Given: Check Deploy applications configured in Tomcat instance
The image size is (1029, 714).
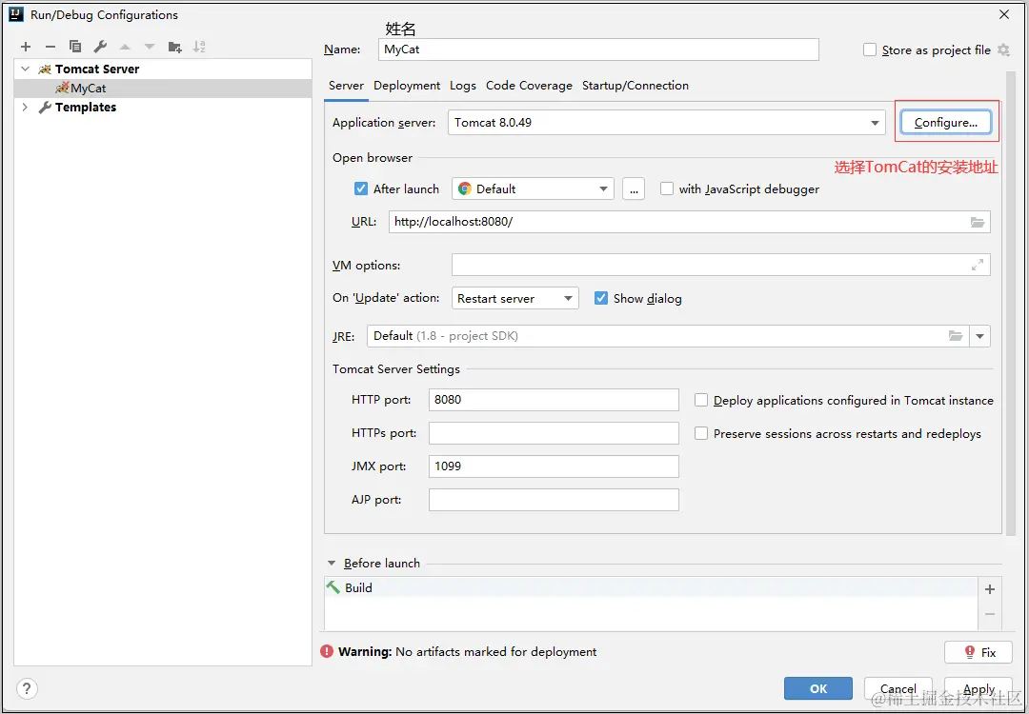Looking at the screenshot, I should point(701,400).
